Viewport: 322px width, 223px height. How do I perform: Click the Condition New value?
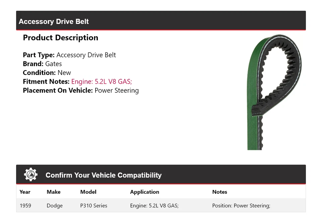[x=64, y=73]
